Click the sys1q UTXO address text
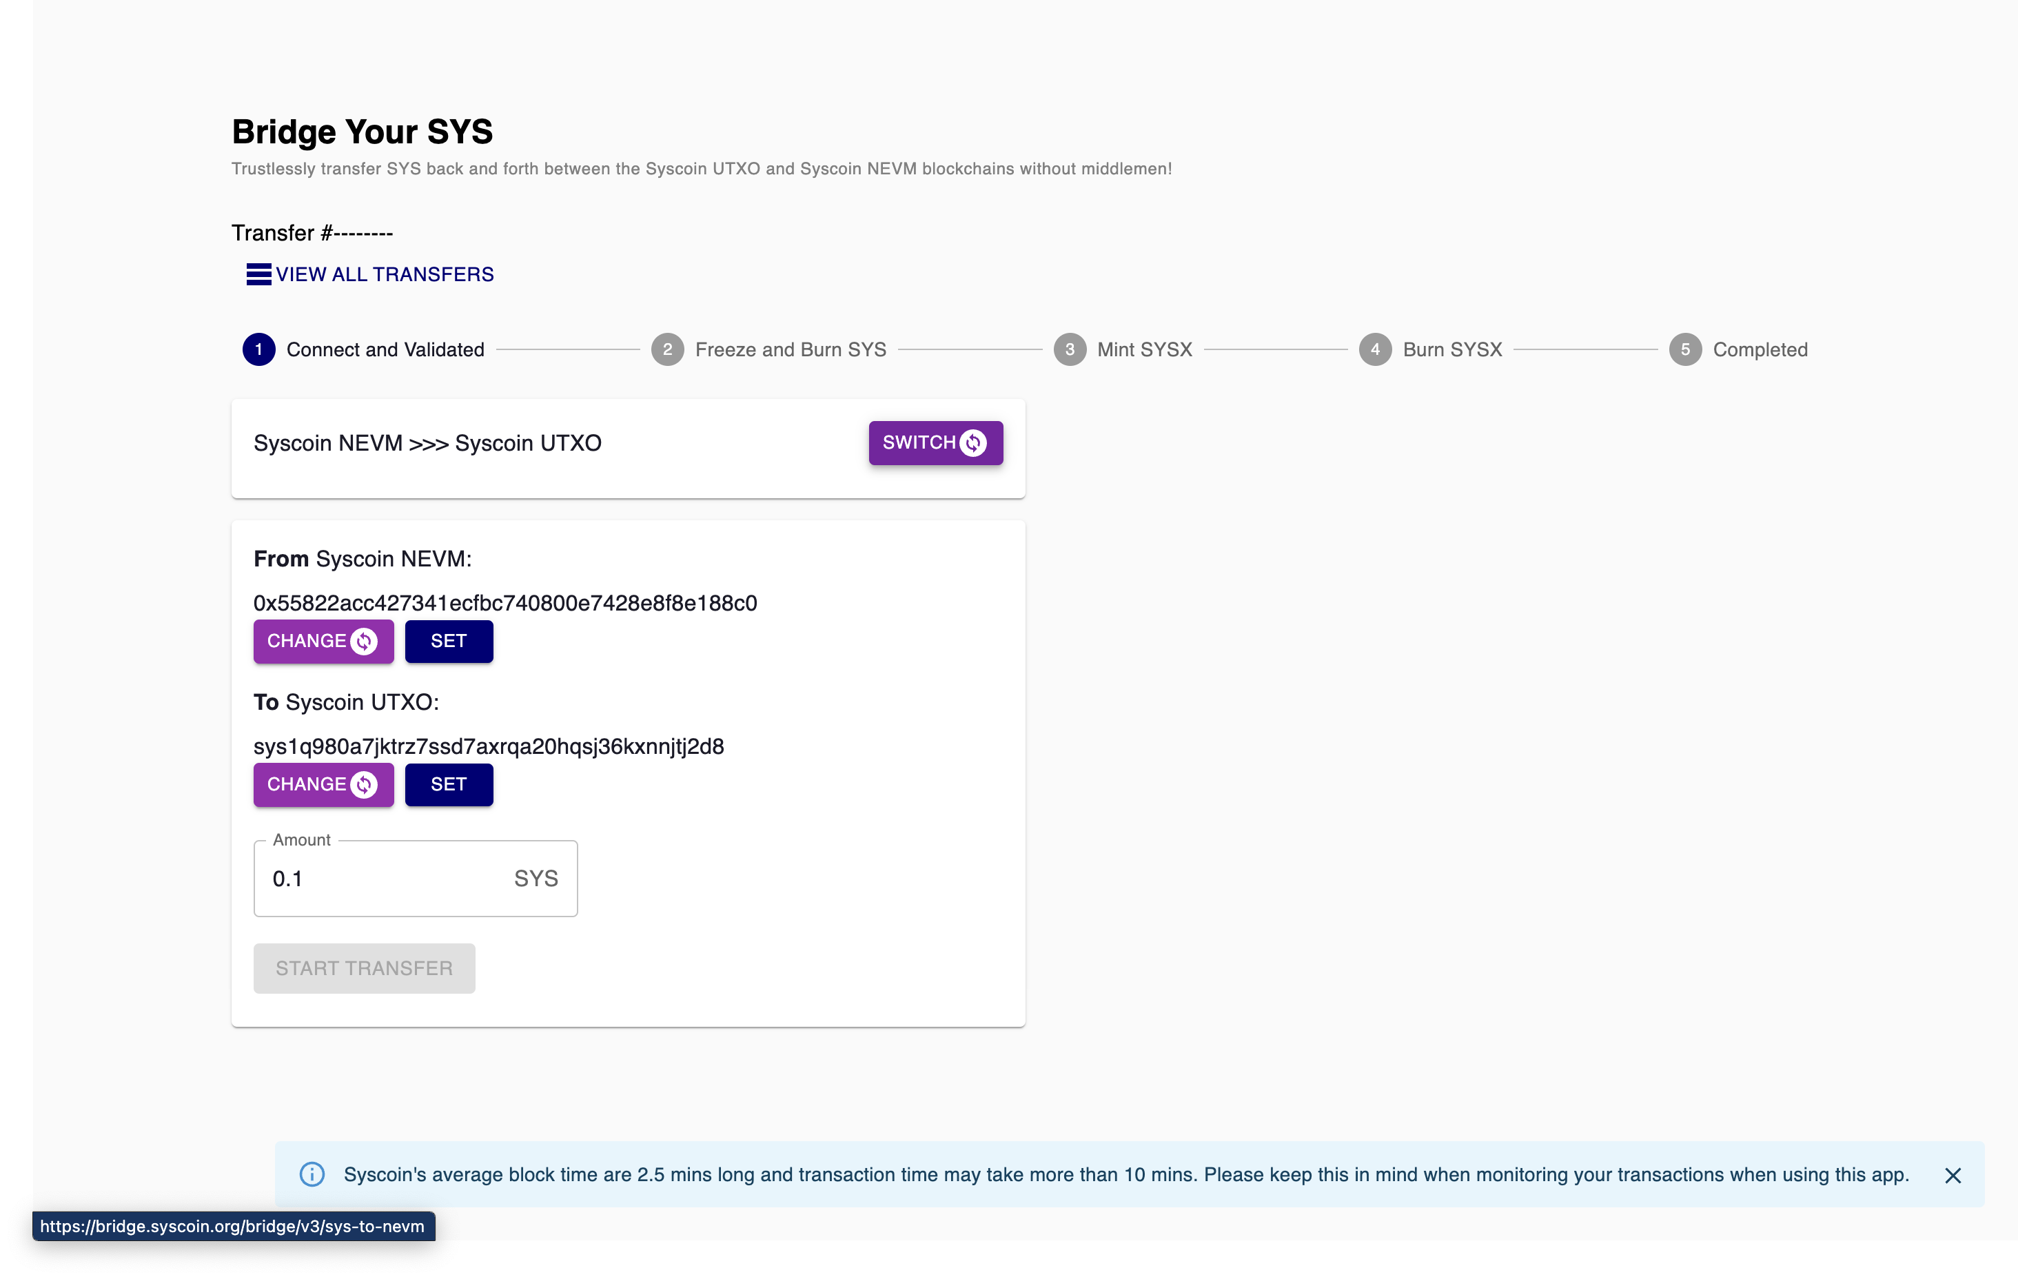Image resolution: width=2018 pixels, height=1279 pixels. pos(488,747)
